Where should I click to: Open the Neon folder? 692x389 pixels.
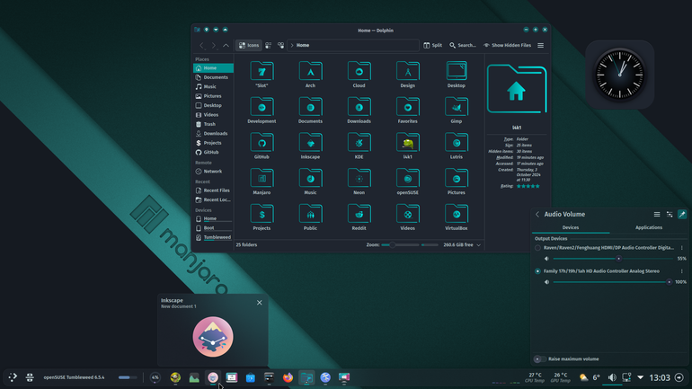[359, 181]
